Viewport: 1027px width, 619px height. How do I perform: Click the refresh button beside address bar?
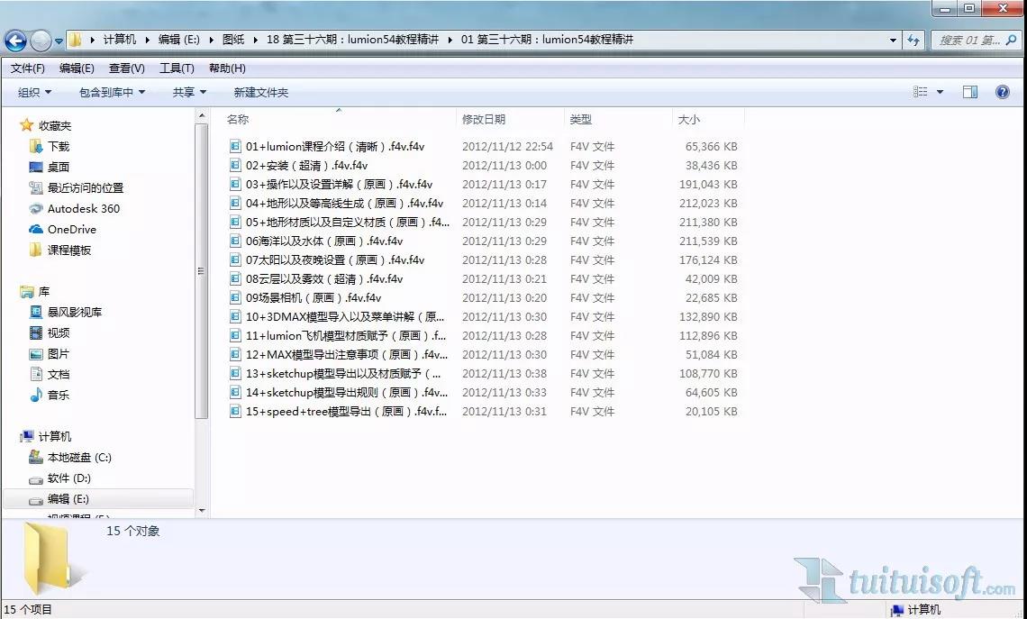(x=913, y=41)
